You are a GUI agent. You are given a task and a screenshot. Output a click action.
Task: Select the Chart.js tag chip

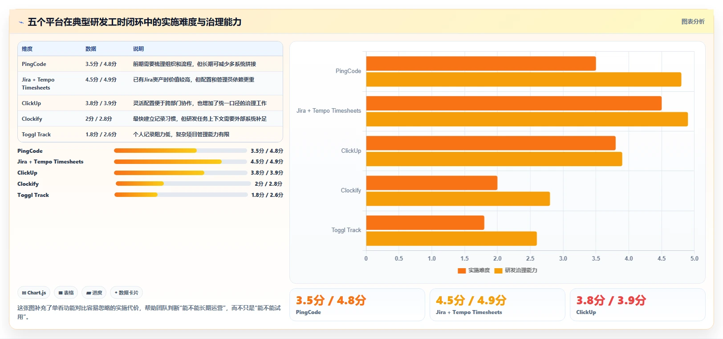(x=34, y=293)
